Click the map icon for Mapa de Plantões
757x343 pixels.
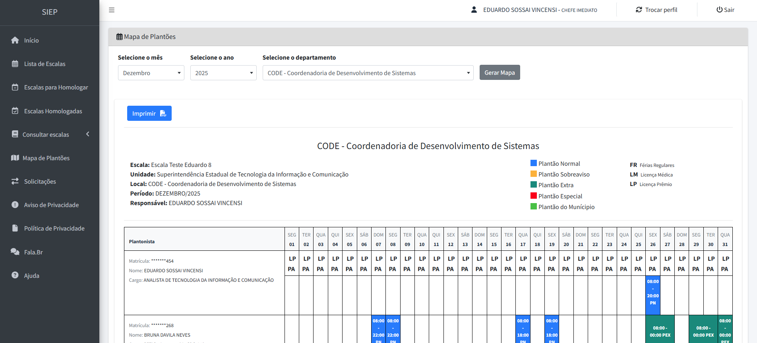coord(15,158)
